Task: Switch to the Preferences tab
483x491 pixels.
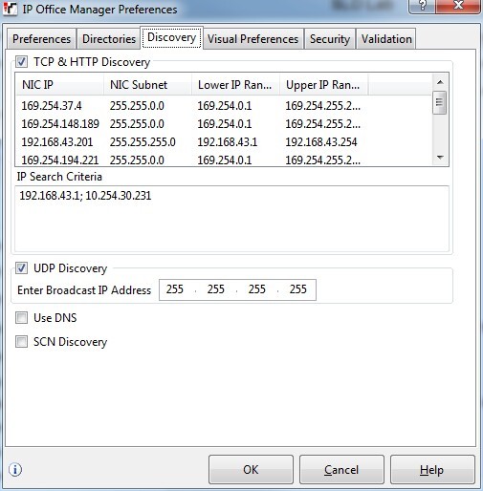Action: pyautogui.click(x=41, y=39)
